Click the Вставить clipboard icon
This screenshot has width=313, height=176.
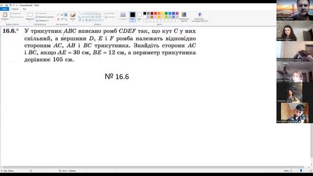5,15
